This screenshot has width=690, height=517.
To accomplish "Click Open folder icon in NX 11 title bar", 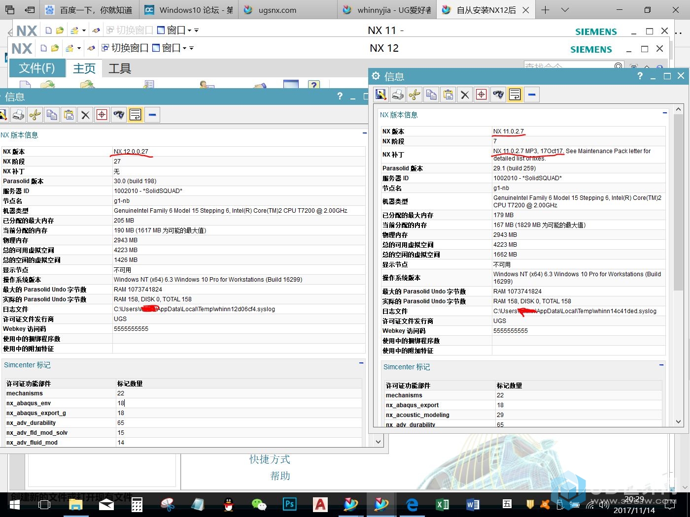I will click(60, 31).
